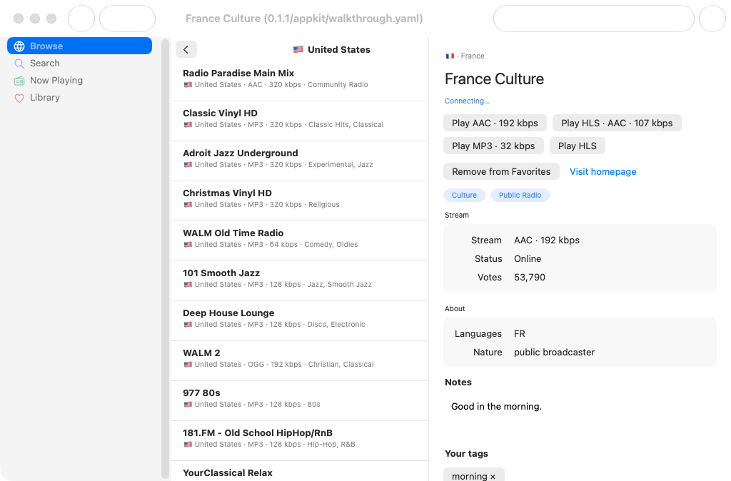The image size is (731, 481).
Task: Click the plain Play HLS button
Action: (x=577, y=146)
